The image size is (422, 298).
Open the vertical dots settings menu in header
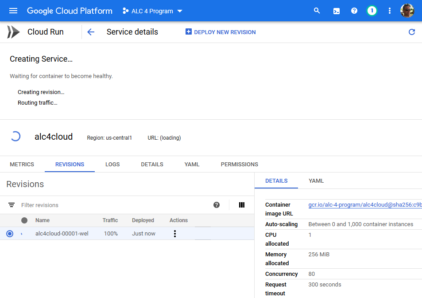click(x=389, y=11)
